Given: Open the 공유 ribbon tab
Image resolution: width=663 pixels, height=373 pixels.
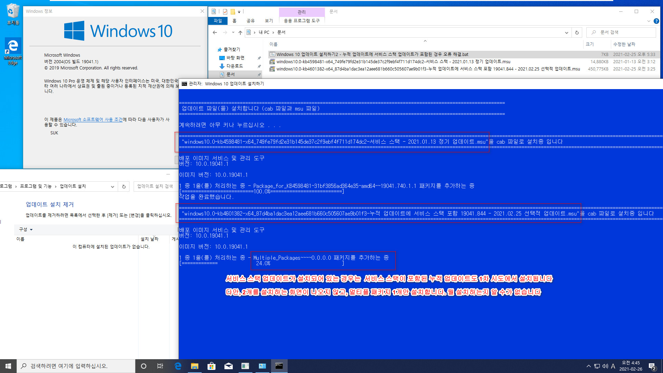Looking at the screenshot, I should [251, 21].
